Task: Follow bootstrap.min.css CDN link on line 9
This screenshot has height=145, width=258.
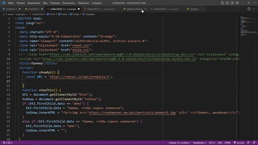Action: (x=122, y=54)
